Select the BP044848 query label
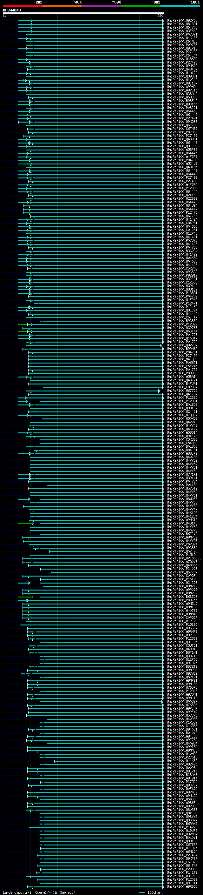The width and height of the screenshot is (203, 895). tap(12, 10)
